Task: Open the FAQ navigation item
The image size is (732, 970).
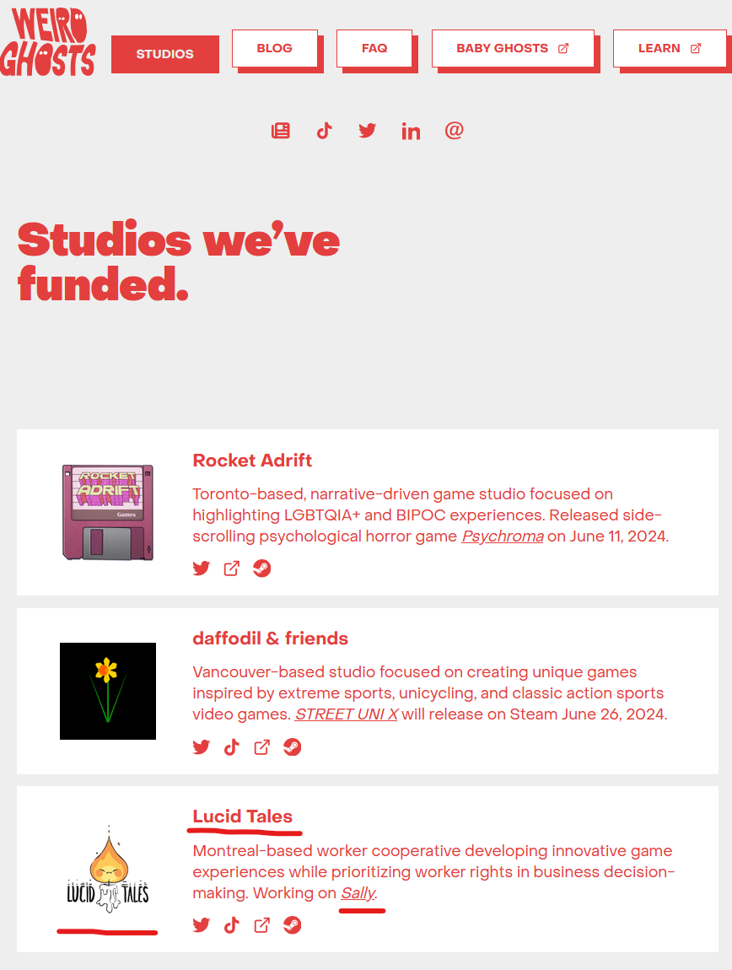Action: click(374, 48)
